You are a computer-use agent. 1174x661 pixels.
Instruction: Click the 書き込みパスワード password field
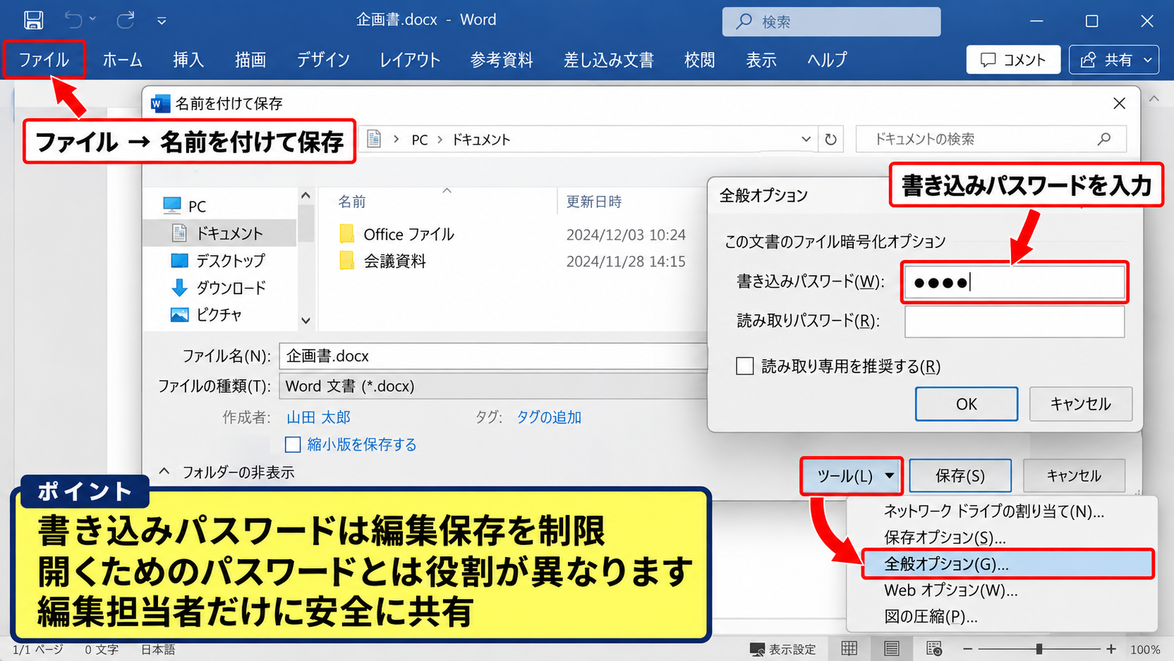point(1015,282)
